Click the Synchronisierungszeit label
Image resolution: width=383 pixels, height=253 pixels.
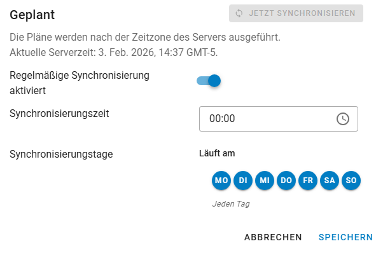coord(59,114)
